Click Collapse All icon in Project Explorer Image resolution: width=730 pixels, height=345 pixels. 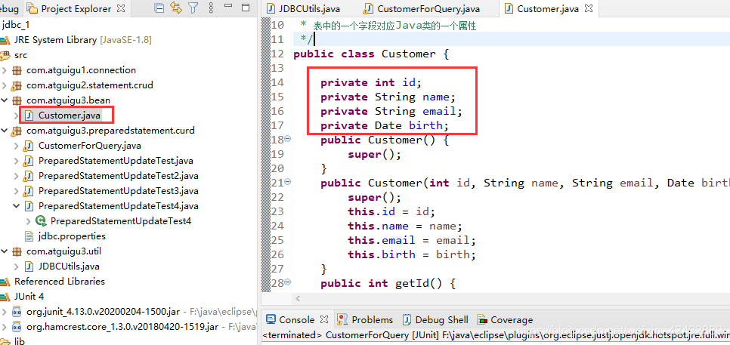click(x=159, y=8)
